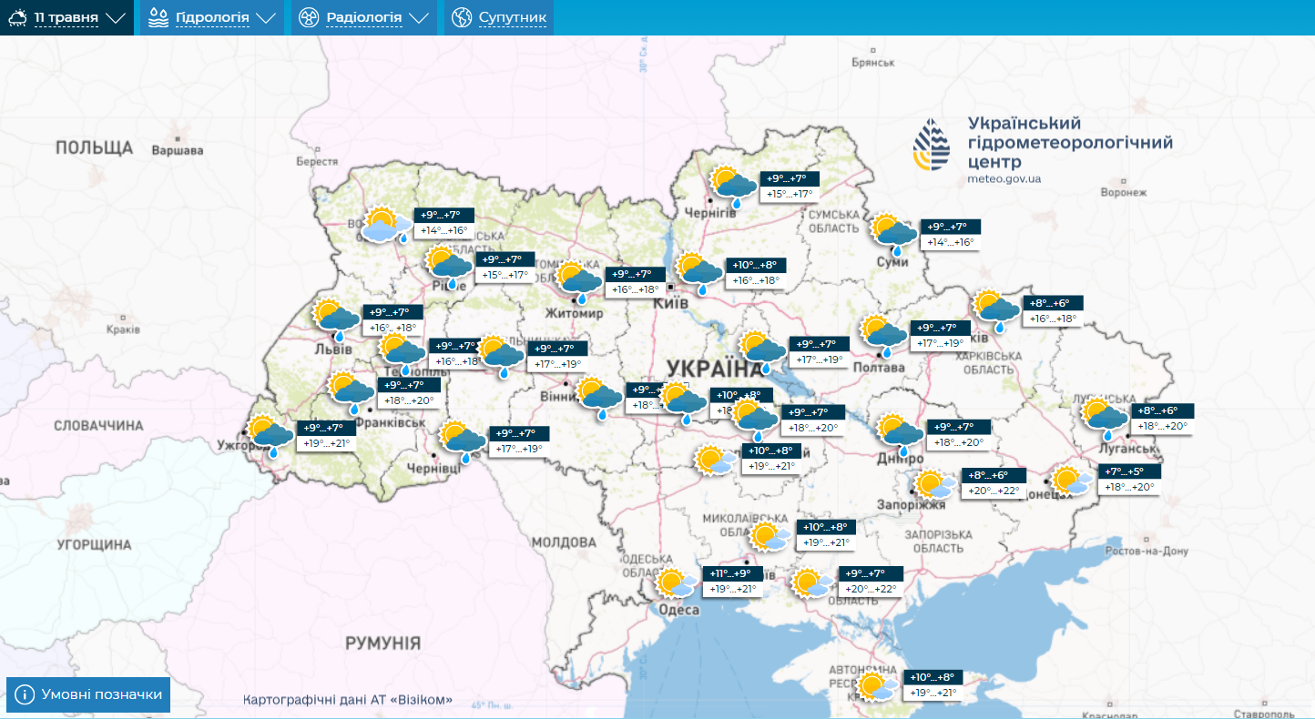This screenshot has width=1315, height=719.
Task: Select the cloud icon near Sumy
Action: pyautogui.click(x=893, y=230)
